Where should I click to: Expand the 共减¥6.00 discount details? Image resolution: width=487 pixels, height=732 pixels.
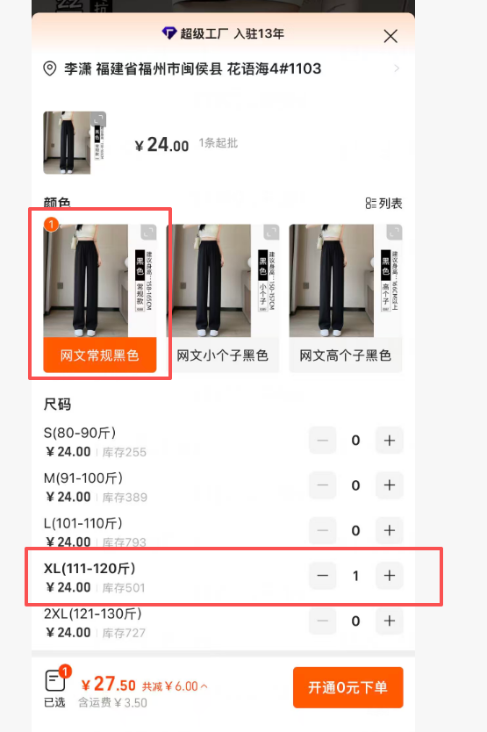pos(175,686)
